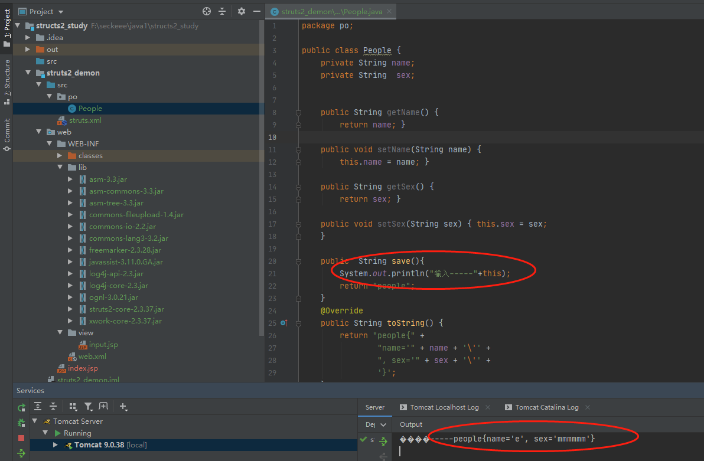Click Collapse All in Services toolbar

pos(53,406)
